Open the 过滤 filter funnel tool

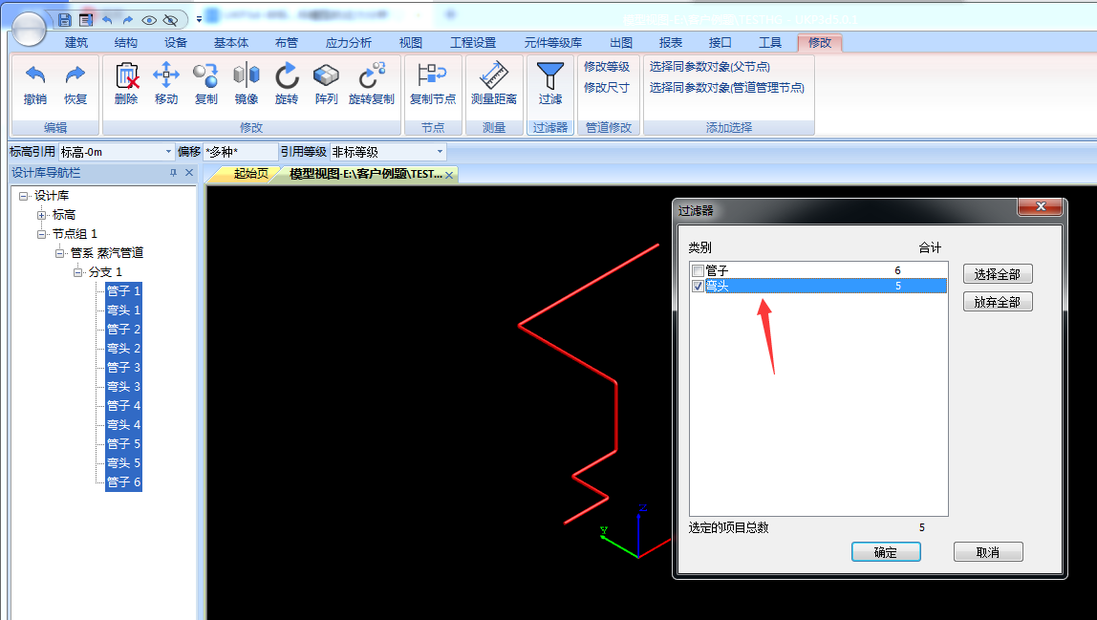click(x=550, y=76)
